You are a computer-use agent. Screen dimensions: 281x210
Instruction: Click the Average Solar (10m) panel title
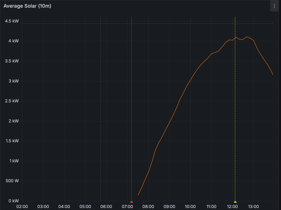click(27, 6)
